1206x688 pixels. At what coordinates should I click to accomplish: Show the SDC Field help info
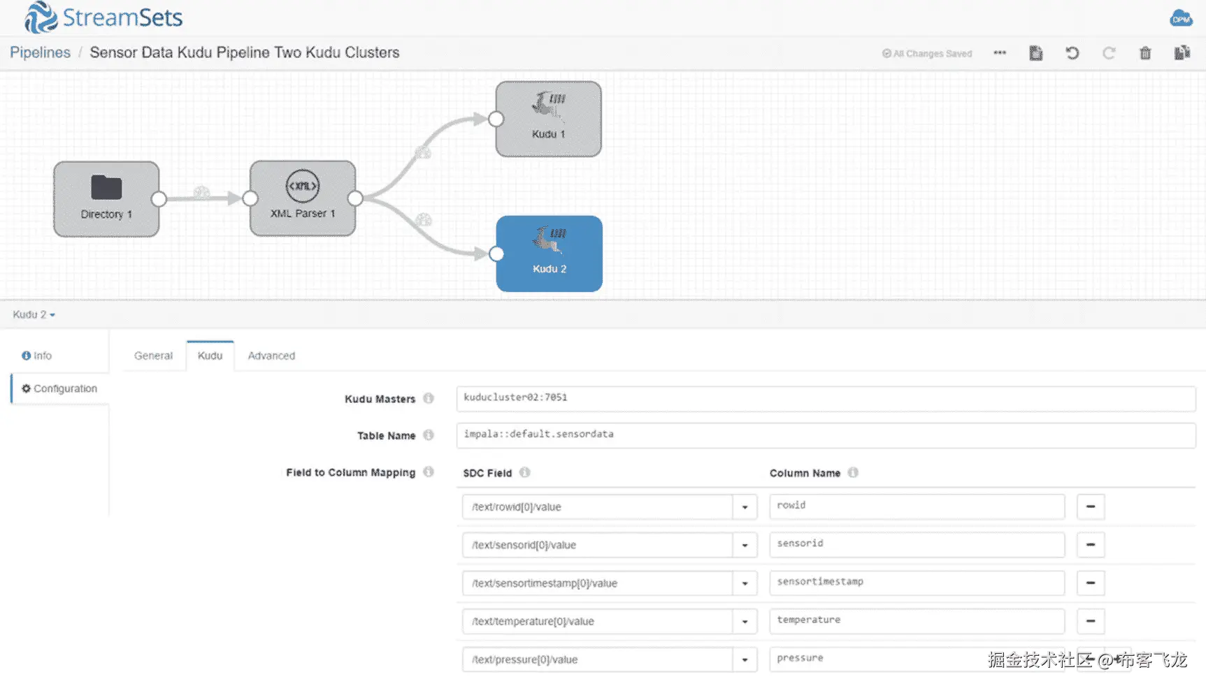tap(524, 472)
